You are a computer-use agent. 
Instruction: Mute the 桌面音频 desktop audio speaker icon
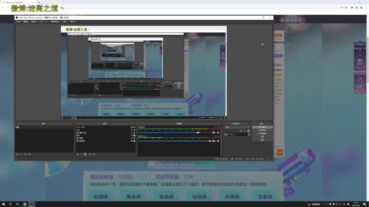coord(214,132)
